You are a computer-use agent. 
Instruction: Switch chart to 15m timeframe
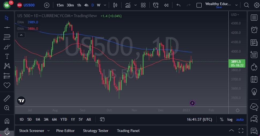[x=60, y=5]
